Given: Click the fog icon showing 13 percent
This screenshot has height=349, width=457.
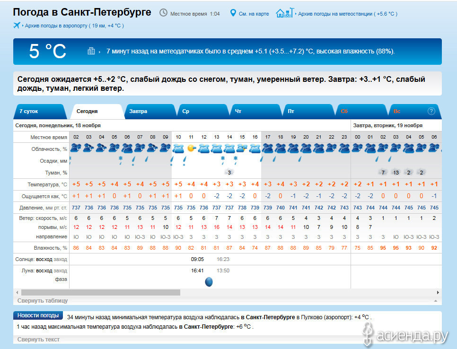Looking at the screenshot, I should pyautogui.click(x=395, y=172).
